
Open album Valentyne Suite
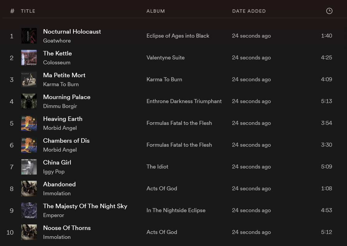[166, 58]
